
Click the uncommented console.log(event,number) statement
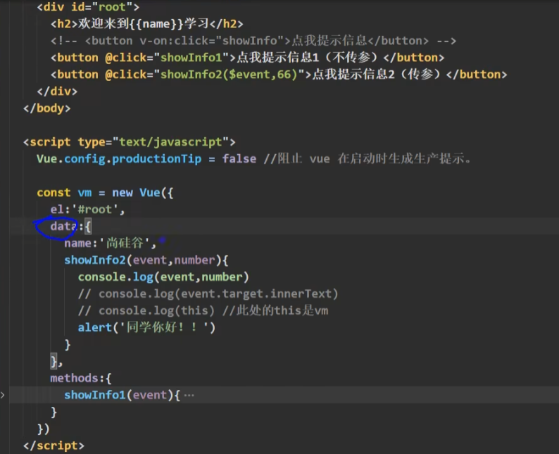click(x=163, y=277)
